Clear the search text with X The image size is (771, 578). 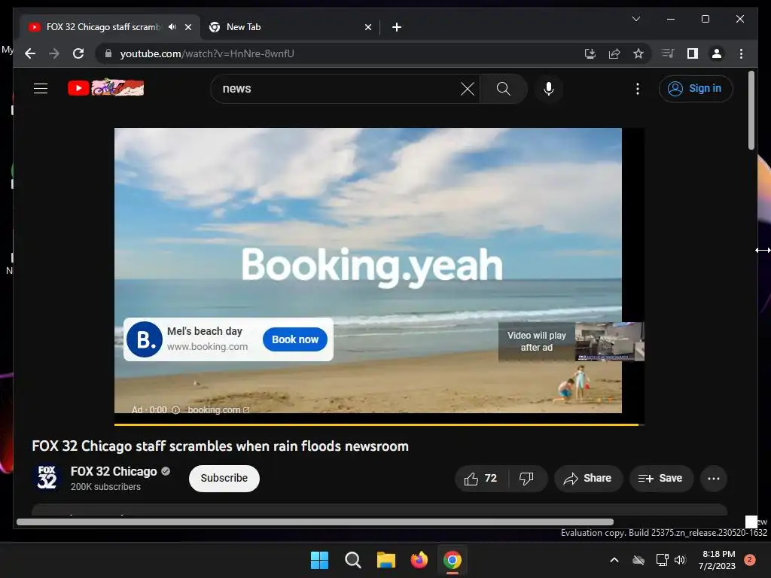467,89
